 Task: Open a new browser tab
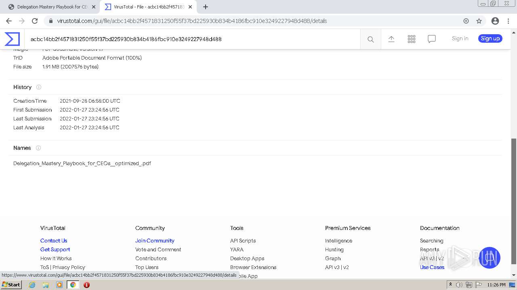click(206, 7)
